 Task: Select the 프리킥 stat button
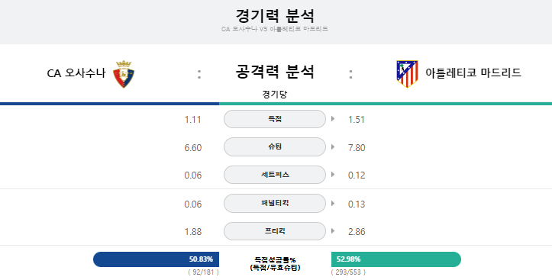point(275,231)
